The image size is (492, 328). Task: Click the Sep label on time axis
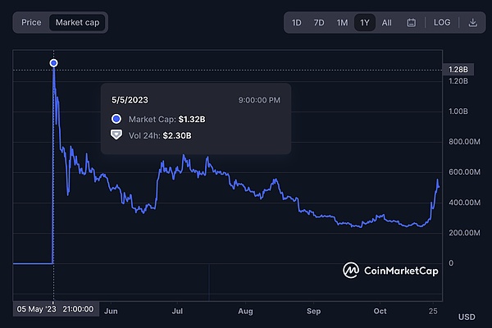[313, 310]
